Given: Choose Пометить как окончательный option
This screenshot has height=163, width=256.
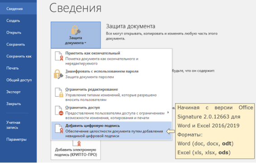Looking at the screenshot, I should coord(112,58).
